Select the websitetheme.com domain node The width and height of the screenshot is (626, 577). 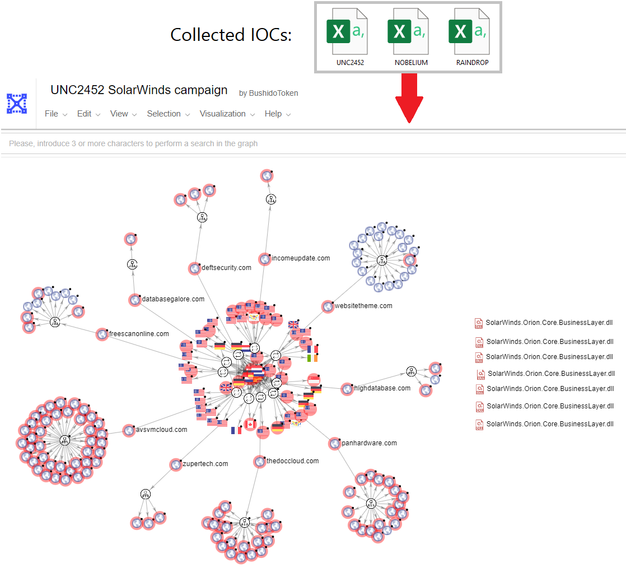point(328,306)
